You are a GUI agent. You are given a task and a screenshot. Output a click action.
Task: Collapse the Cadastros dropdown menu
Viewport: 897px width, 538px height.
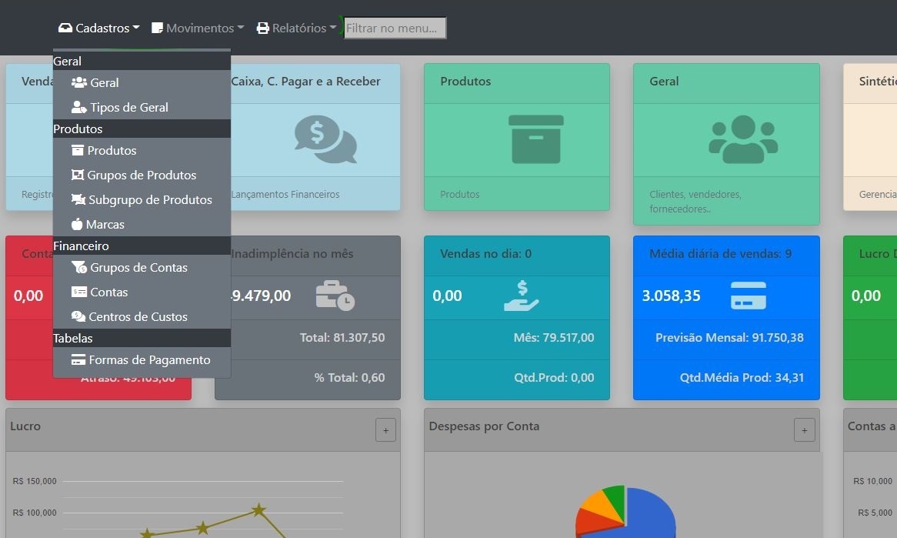(x=98, y=28)
